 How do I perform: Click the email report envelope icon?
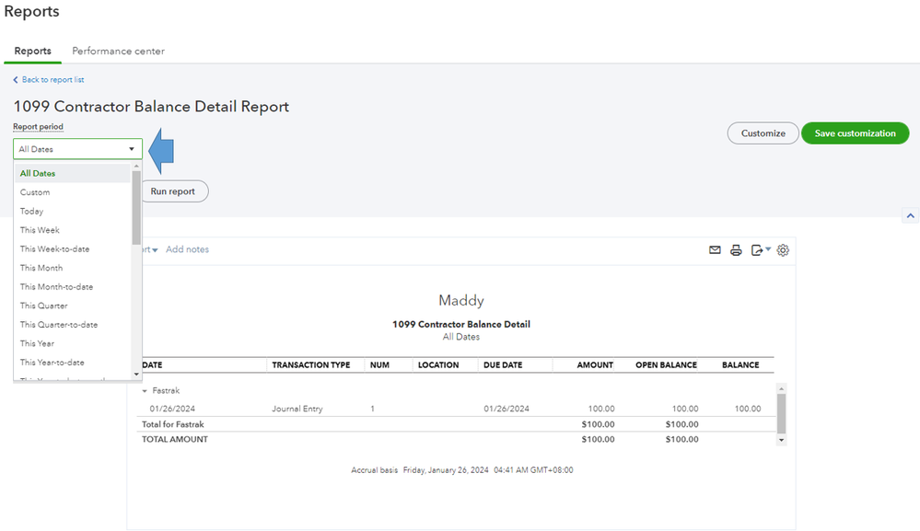715,249
